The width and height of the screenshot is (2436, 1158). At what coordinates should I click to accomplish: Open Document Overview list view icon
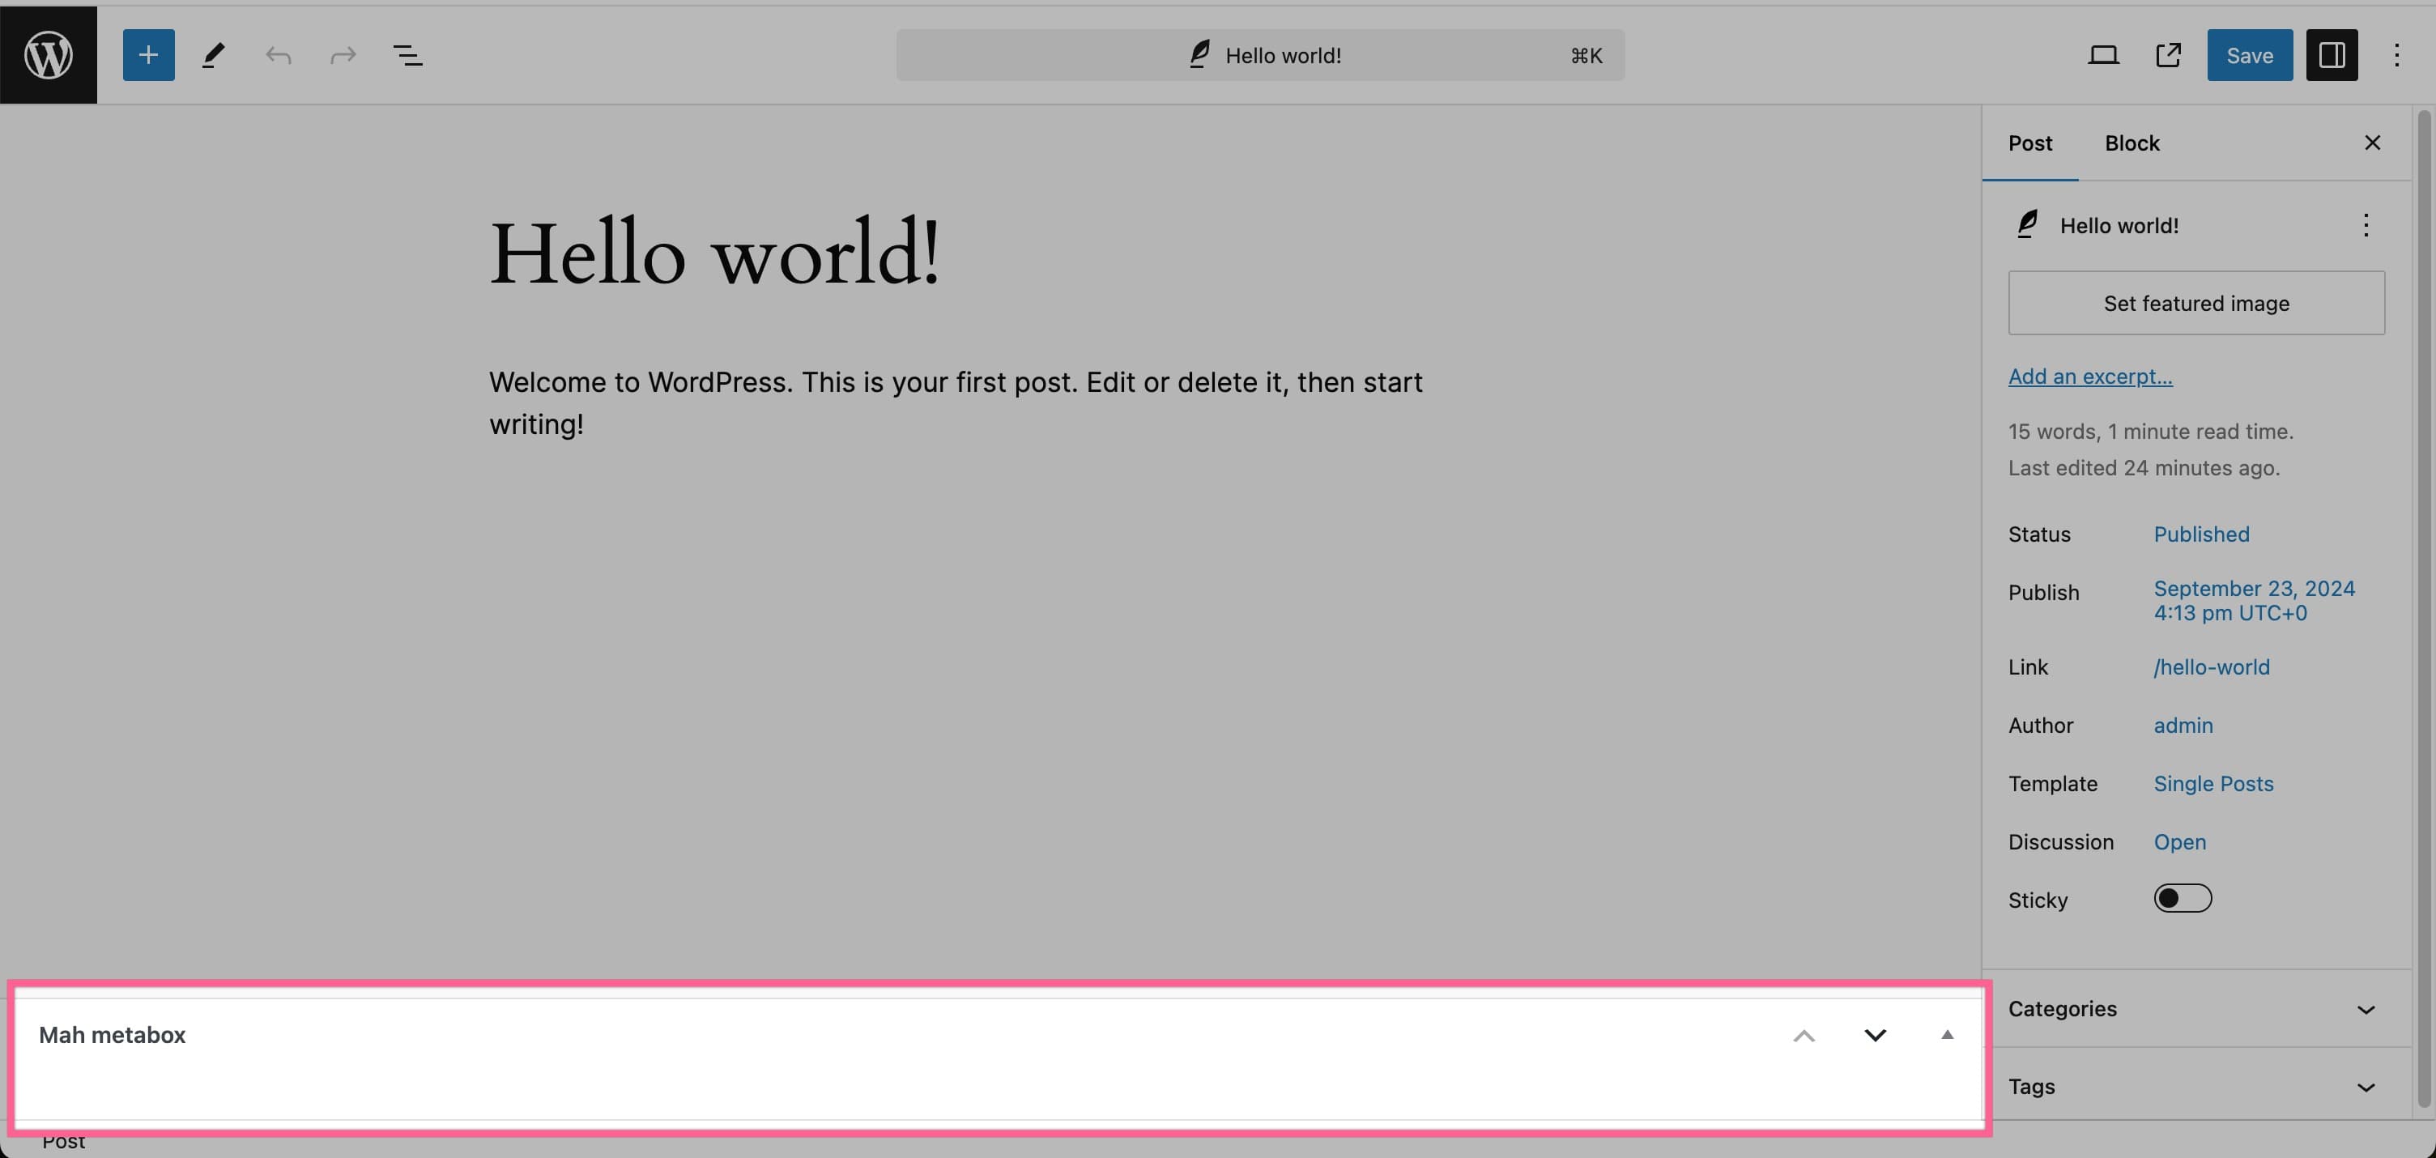407,55
